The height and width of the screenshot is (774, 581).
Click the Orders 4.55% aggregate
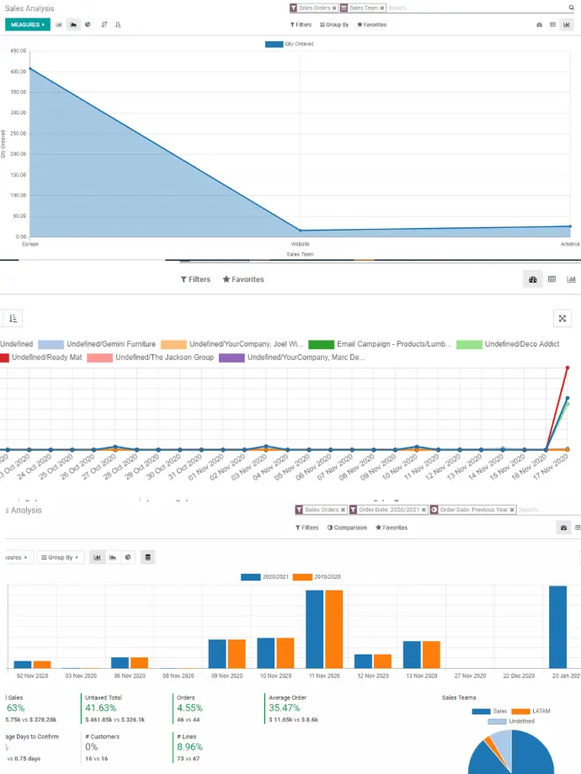(x=189, y=708)
